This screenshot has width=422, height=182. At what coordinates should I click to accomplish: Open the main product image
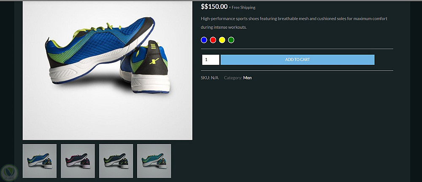pyautogui.click(x=107, y=70)
